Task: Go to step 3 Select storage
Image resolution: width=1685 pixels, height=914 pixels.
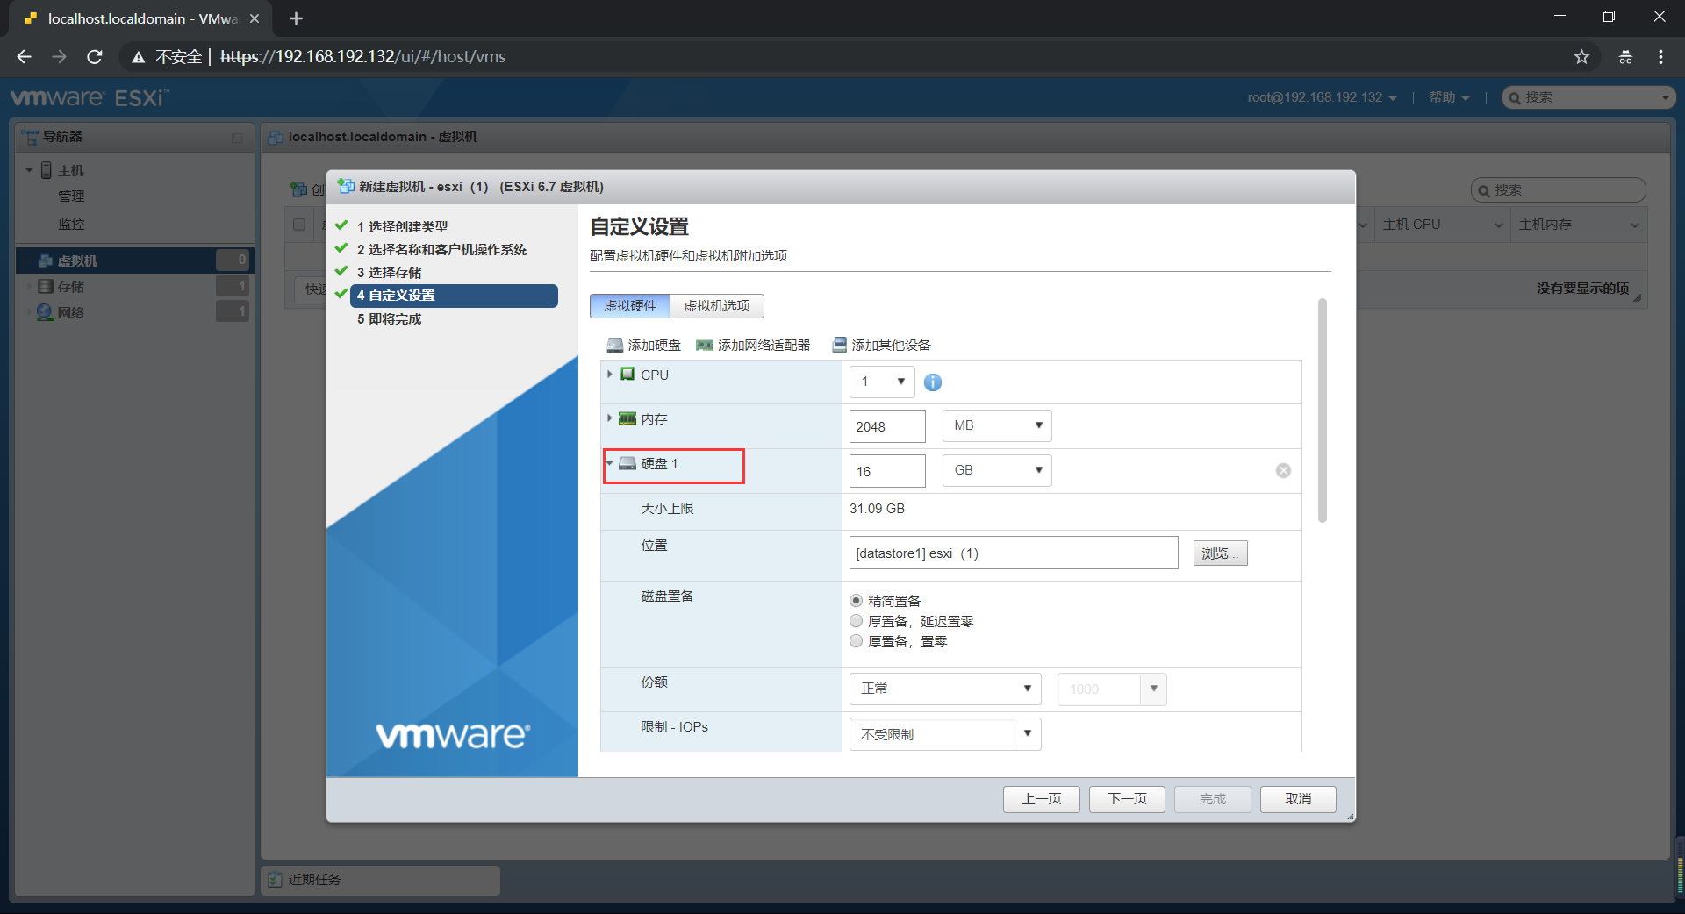Action: [x=389, y=273]
